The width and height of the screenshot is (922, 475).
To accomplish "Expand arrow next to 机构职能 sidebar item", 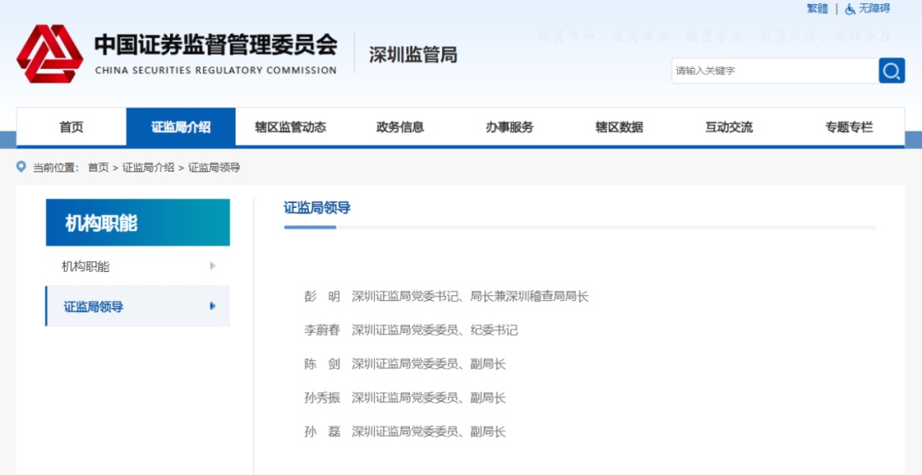I will point(213,266).
